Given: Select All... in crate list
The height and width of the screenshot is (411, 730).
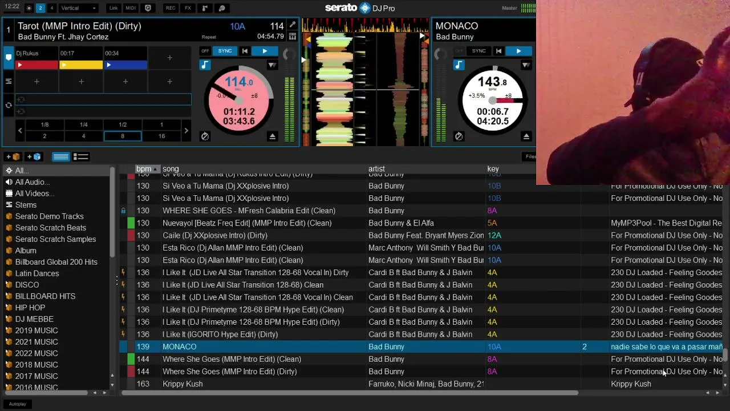Looking at the screenshot, I should 57,171.
